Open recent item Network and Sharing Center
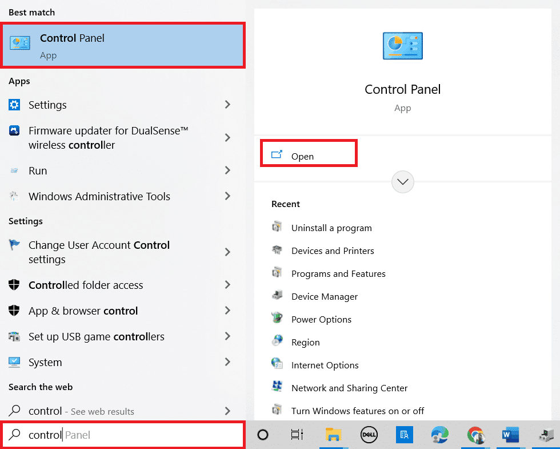 349,388
